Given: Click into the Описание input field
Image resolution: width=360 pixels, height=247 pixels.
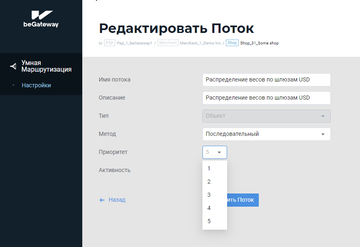Looking at the screenshot, I should click(x=266, y=98).
